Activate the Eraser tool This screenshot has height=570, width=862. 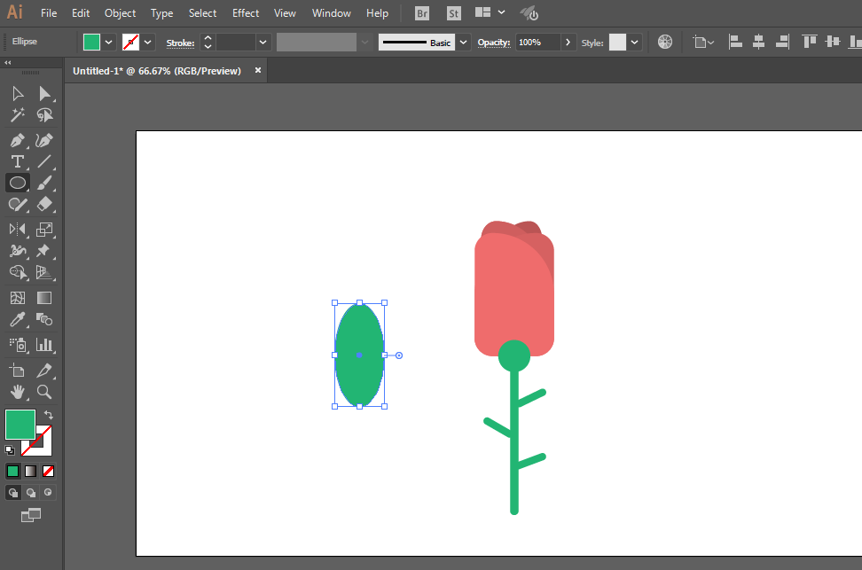pos(44,205)
